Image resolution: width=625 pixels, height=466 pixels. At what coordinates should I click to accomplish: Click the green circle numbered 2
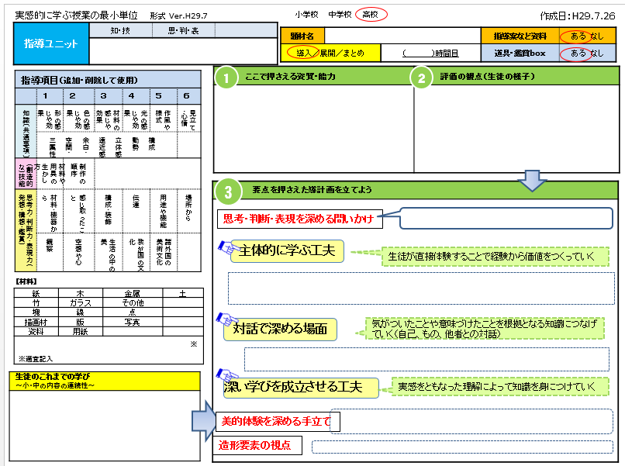[421, 78]
